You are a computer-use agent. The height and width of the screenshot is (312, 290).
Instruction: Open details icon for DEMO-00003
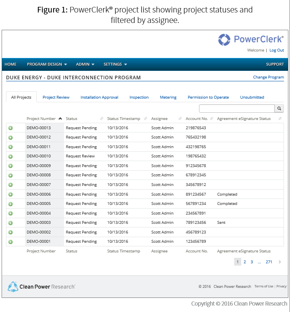10,223
